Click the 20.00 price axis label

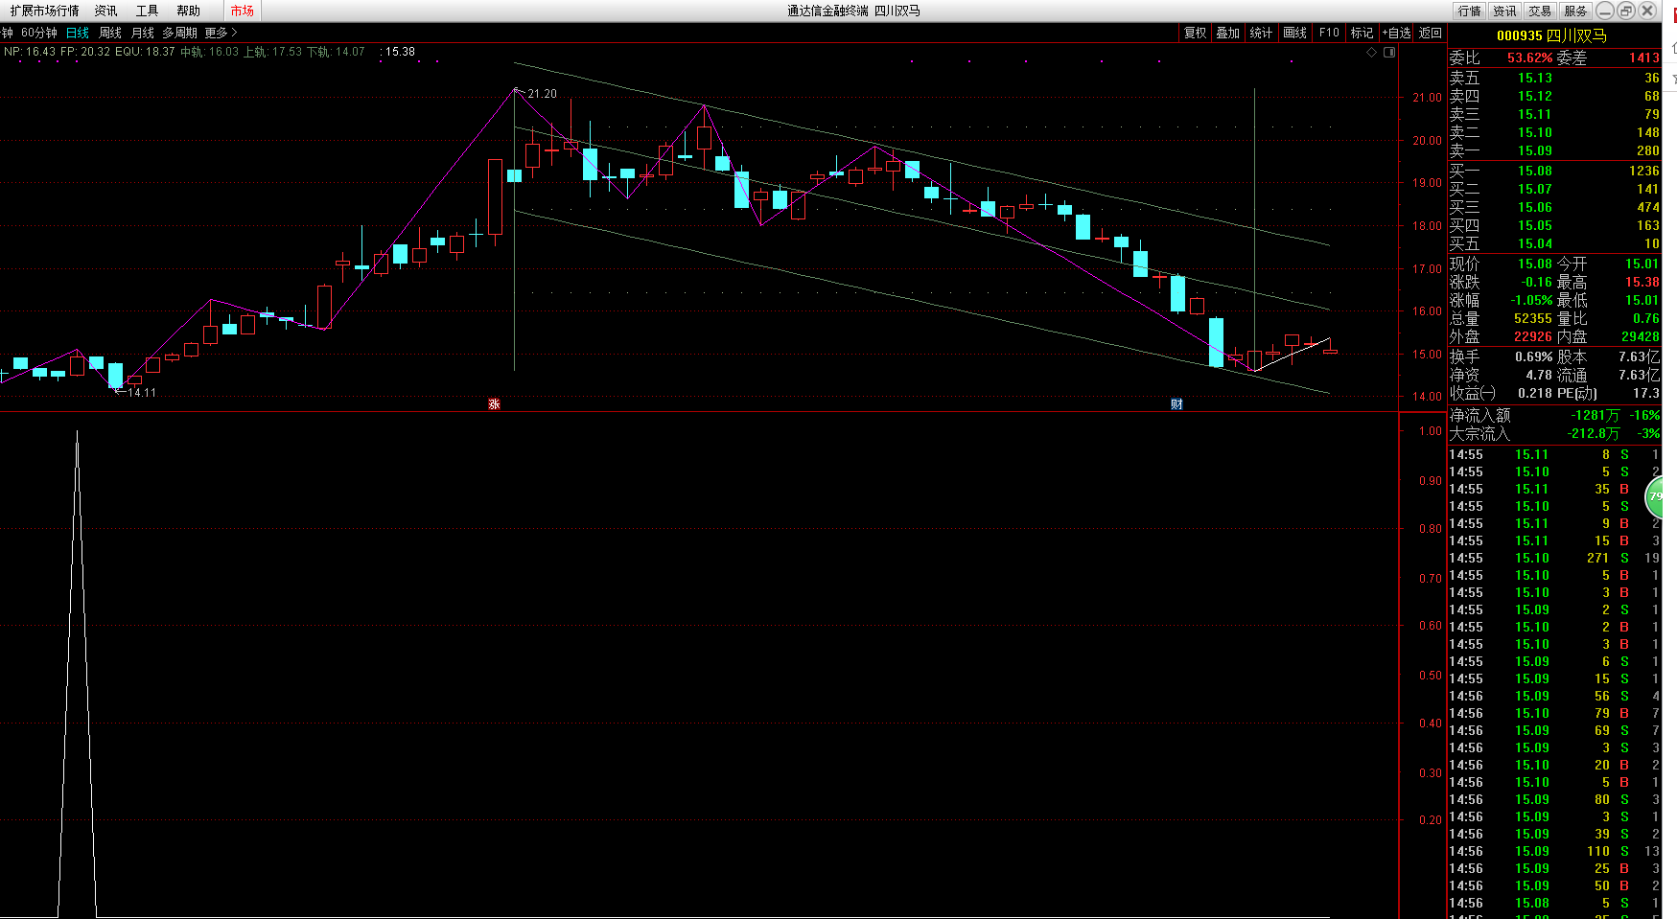coord(1427,140)
